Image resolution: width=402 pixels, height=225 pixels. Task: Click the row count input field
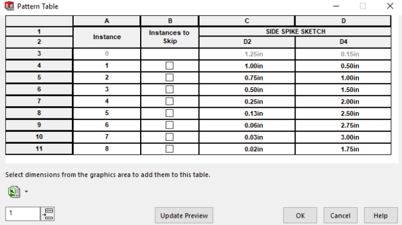click(x=23, y=213)
